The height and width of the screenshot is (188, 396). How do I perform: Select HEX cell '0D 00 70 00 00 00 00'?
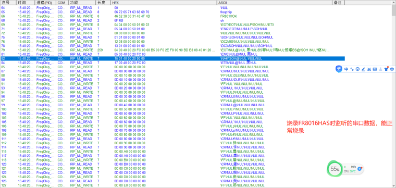[130, 131]
